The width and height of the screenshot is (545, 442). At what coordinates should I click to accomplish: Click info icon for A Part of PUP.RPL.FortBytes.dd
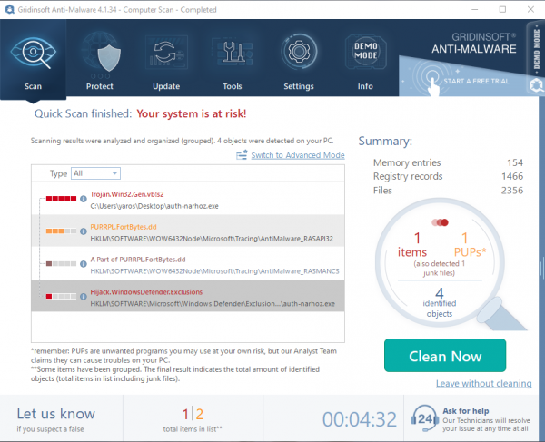(x=84, y=264)
